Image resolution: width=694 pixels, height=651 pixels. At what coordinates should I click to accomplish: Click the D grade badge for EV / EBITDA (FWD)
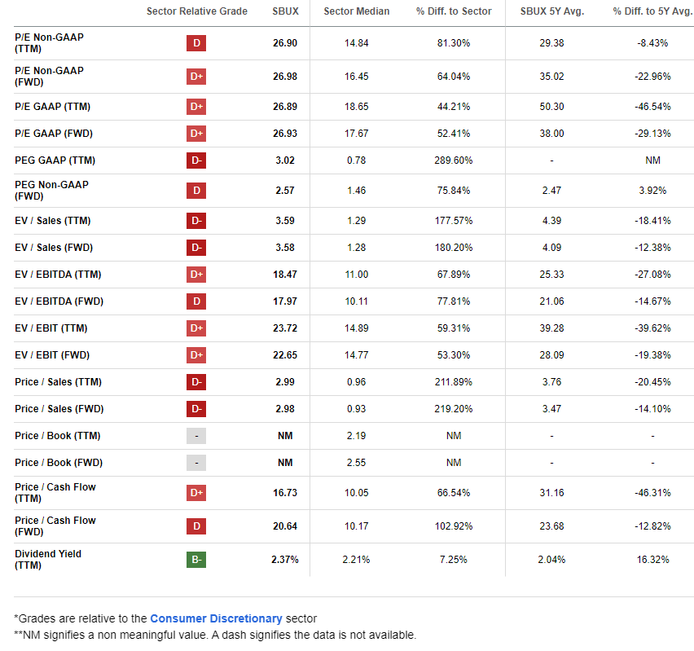pos(196,301)
